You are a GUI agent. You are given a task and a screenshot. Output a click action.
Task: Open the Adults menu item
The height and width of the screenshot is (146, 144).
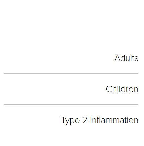click(x=126, y=58)
